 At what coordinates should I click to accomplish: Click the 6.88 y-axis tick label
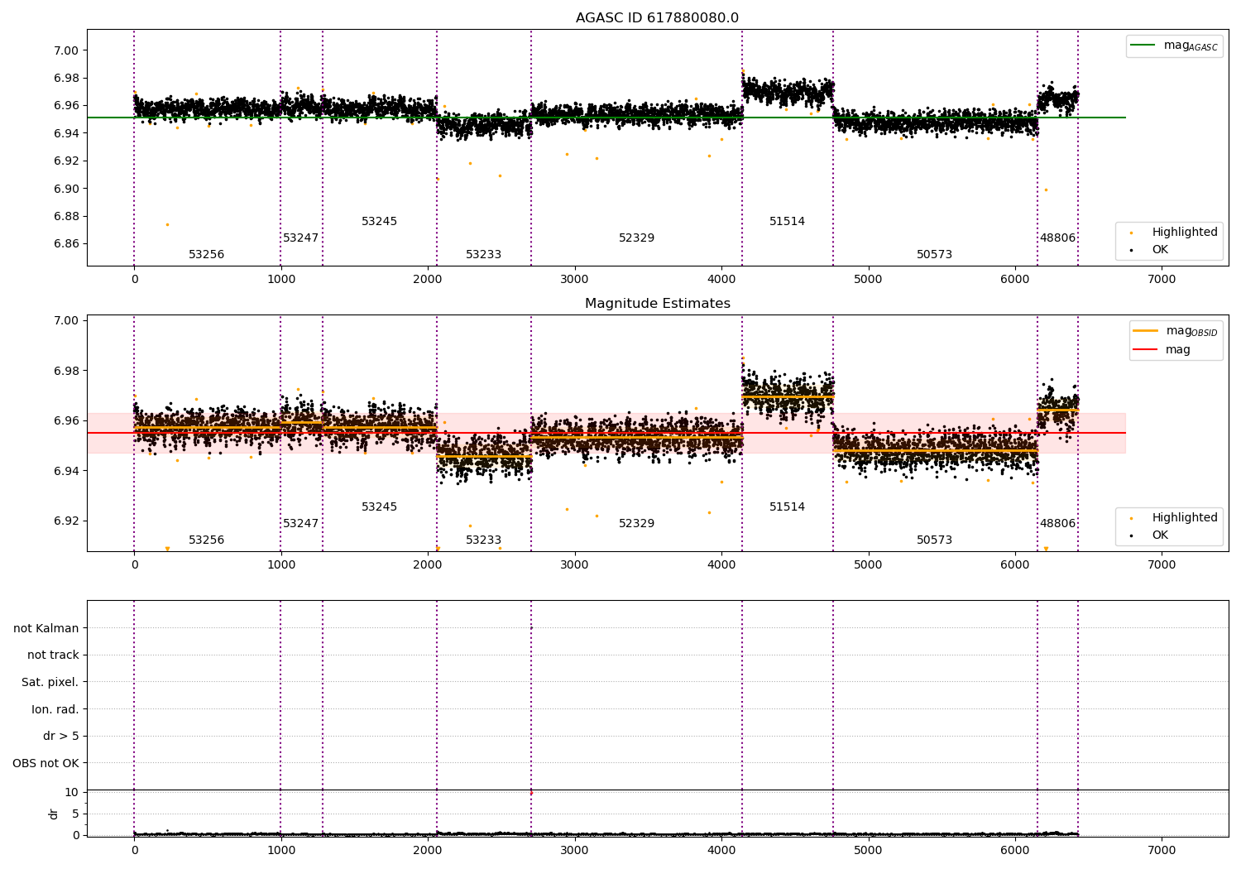[x=66, y=217]
